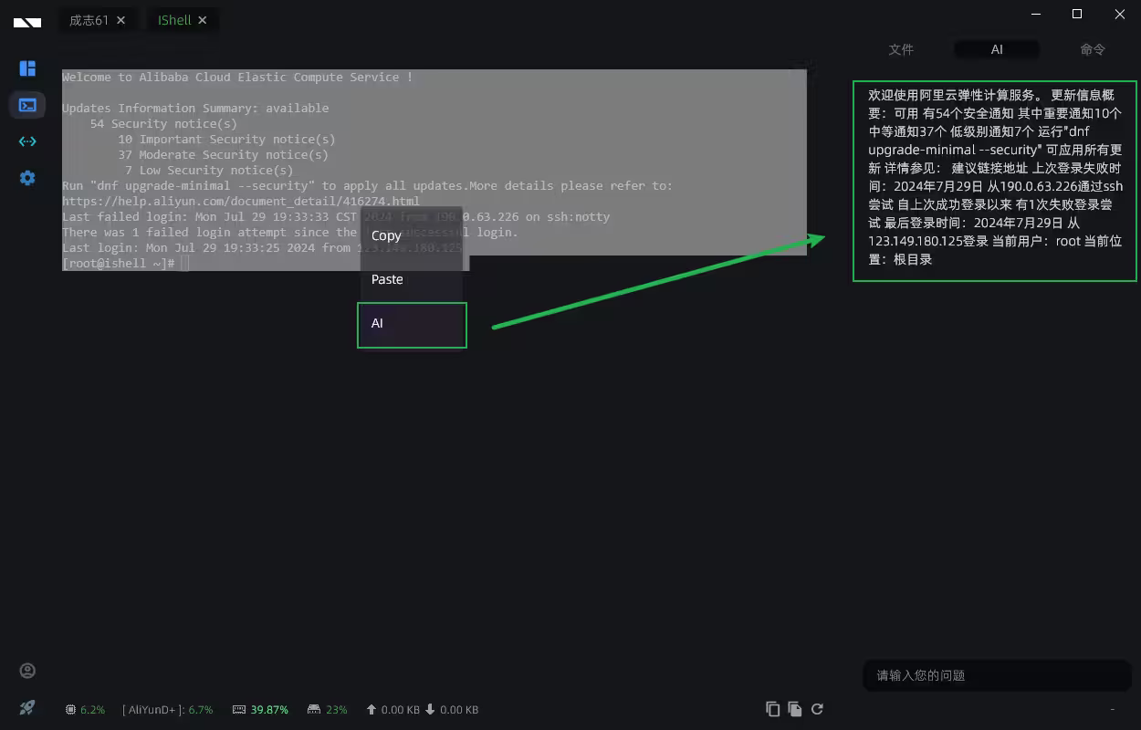Choose Paste from the context menu

pyautogui.click(x=412, y=279)
